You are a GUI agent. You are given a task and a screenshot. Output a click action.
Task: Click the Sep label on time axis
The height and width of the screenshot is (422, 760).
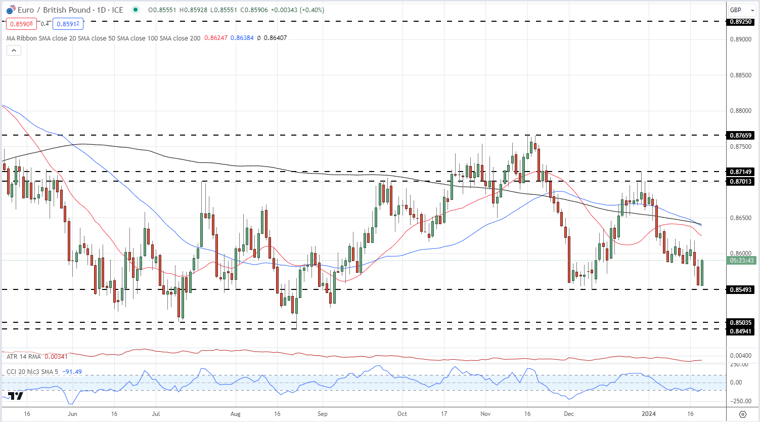coord(323,414)
